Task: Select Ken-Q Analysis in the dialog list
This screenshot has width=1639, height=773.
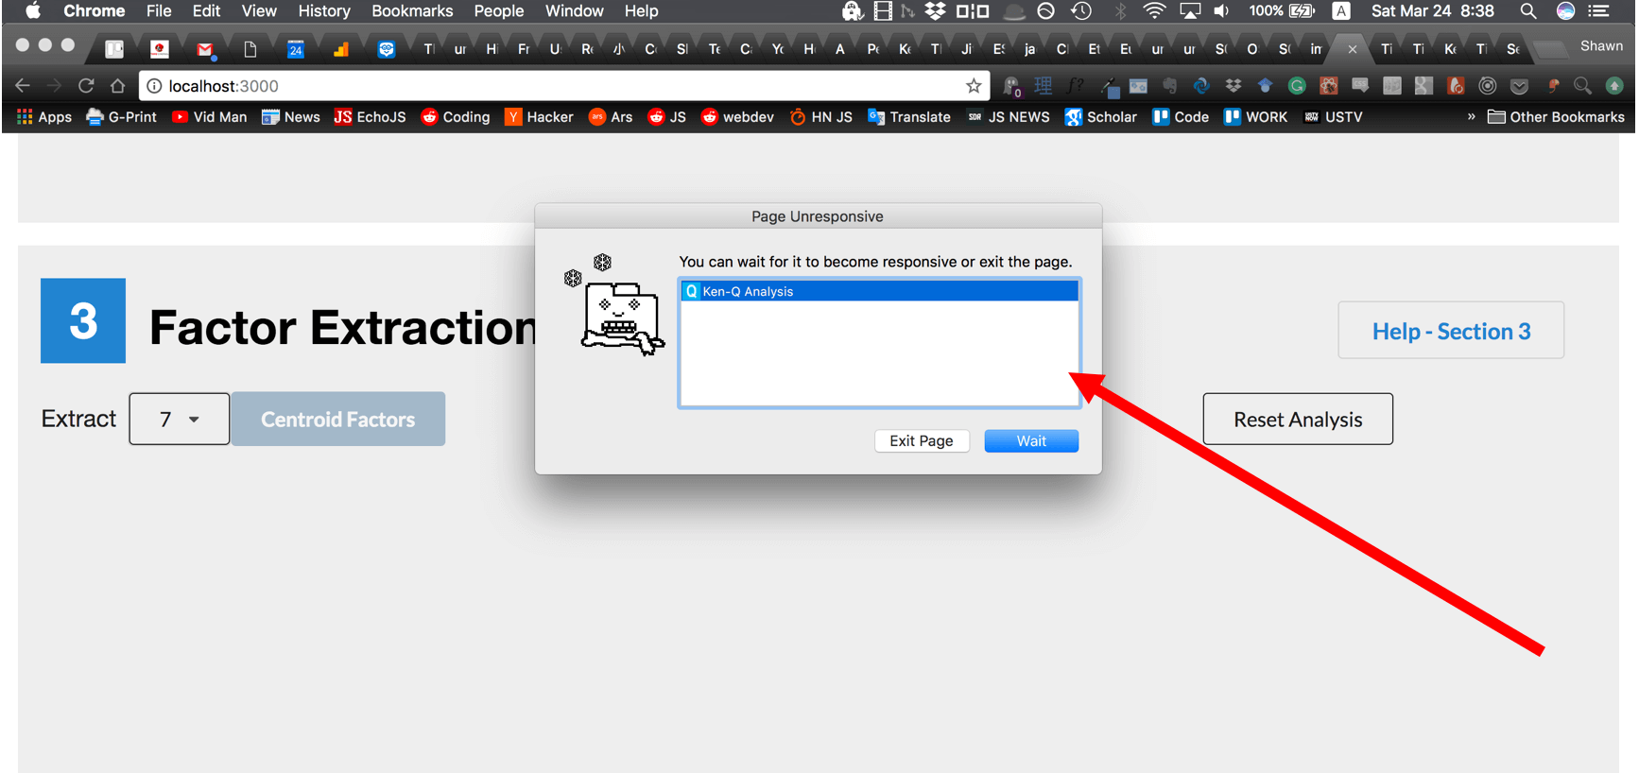Action: point(879,291)
